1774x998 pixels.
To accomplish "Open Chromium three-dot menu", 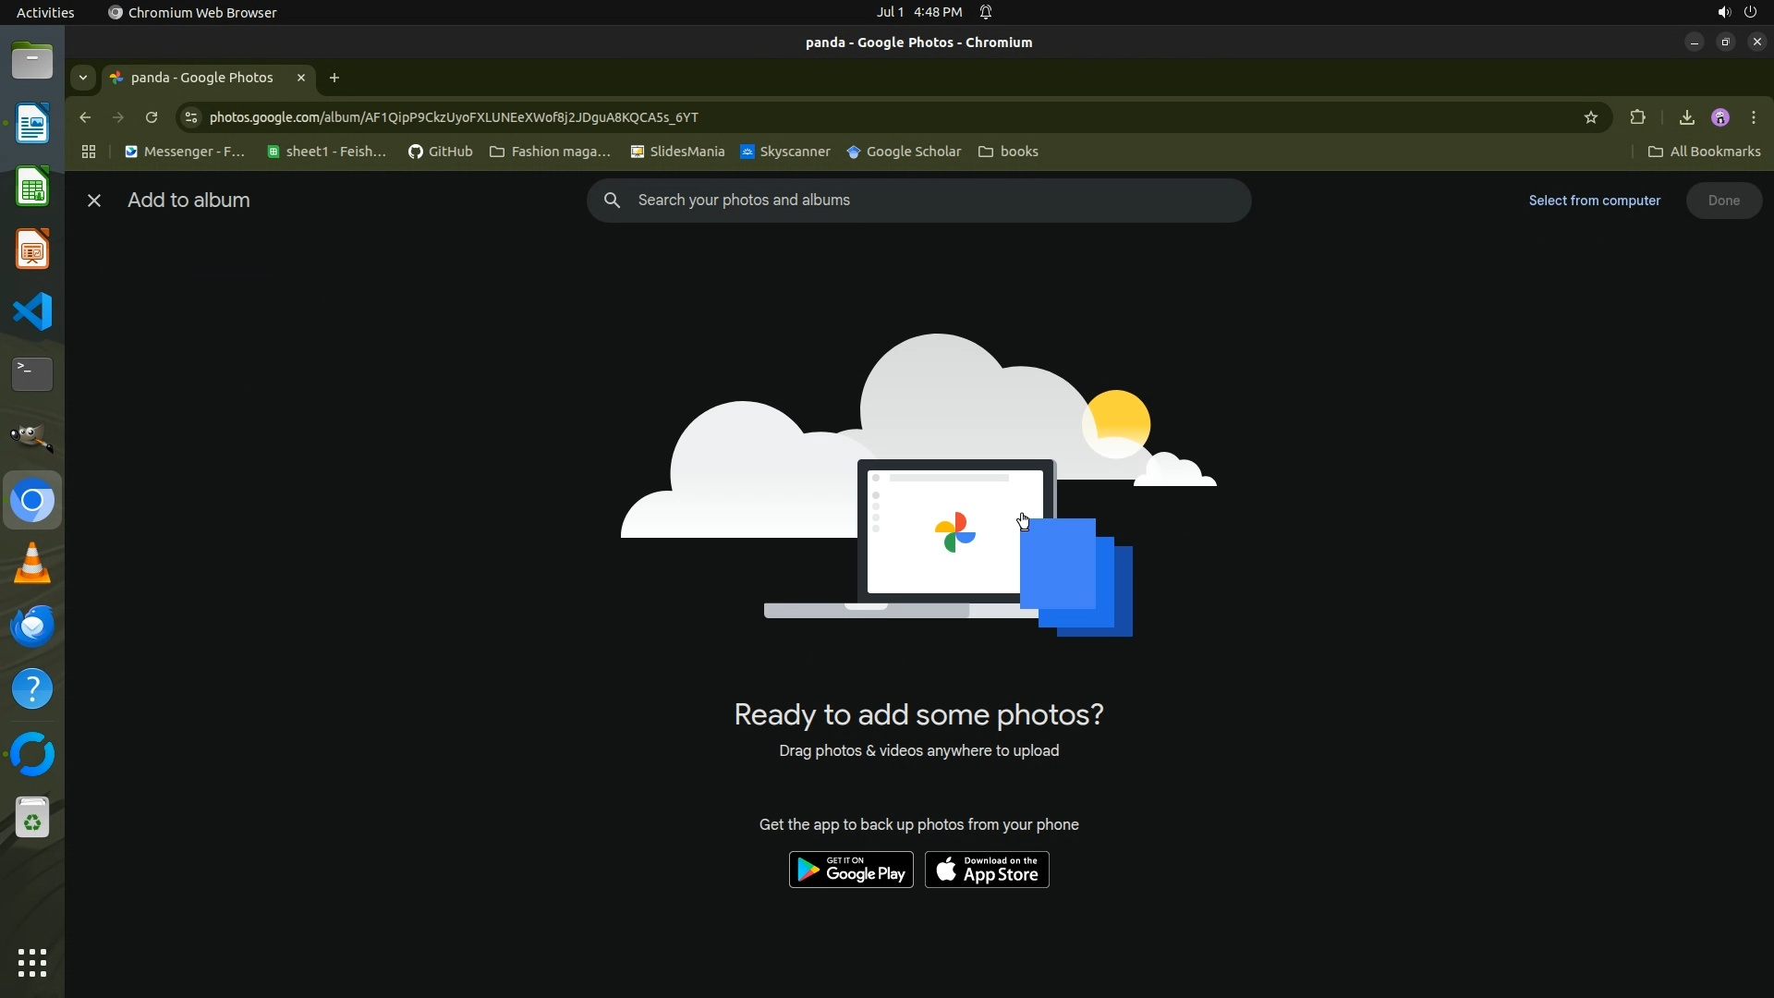I will point(1753,117).
